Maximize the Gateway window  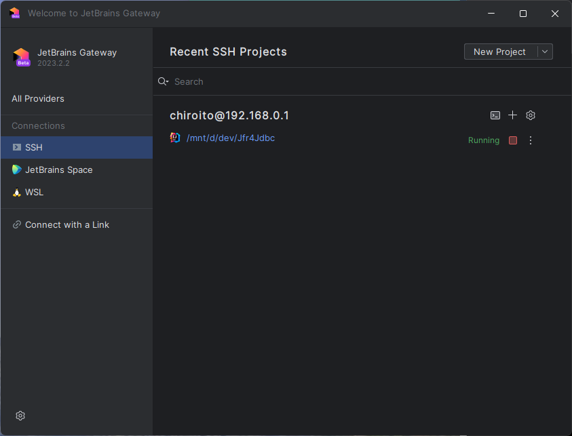[523, 14]
